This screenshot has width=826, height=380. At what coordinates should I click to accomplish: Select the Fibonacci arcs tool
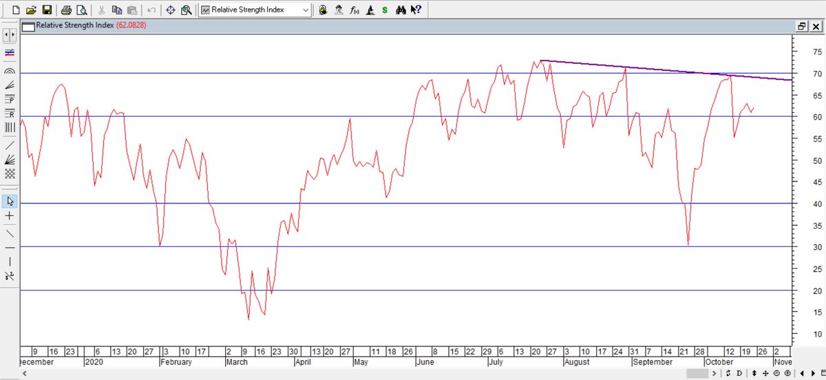coord(10,71)
